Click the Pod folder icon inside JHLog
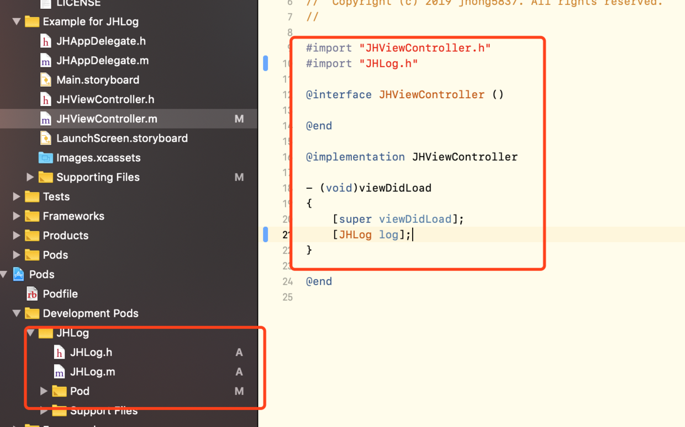685x427 pixels. (59, 391)
